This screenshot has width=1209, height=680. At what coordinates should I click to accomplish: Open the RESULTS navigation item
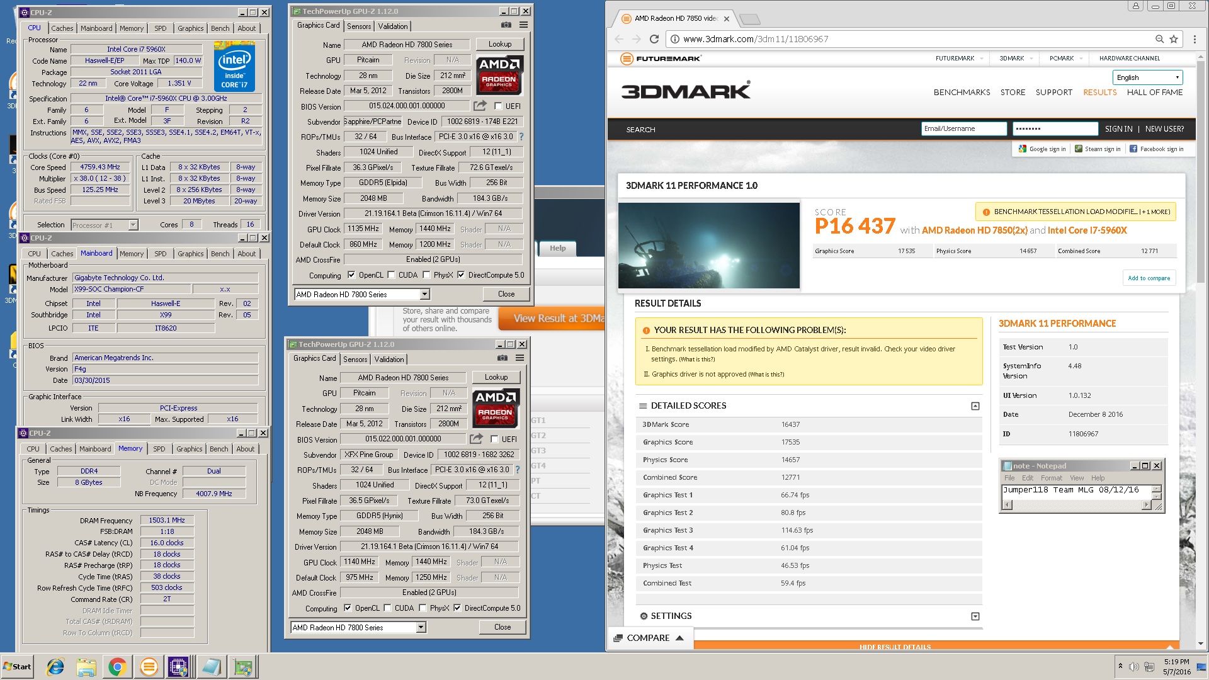1099,92
